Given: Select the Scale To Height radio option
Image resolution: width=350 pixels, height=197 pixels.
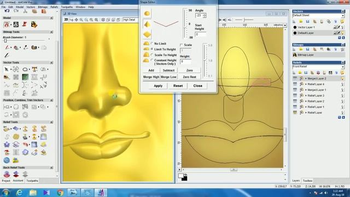Looking at the screenshot, I should [x=152, y=55].
